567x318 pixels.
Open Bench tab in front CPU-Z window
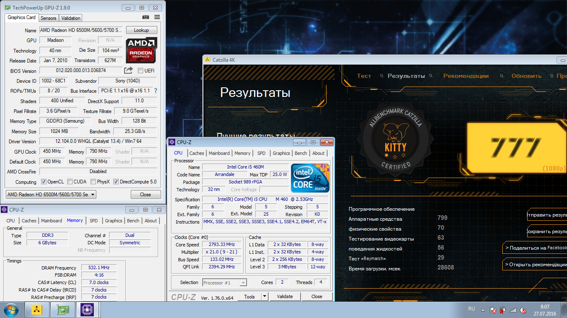pos(301,153)
